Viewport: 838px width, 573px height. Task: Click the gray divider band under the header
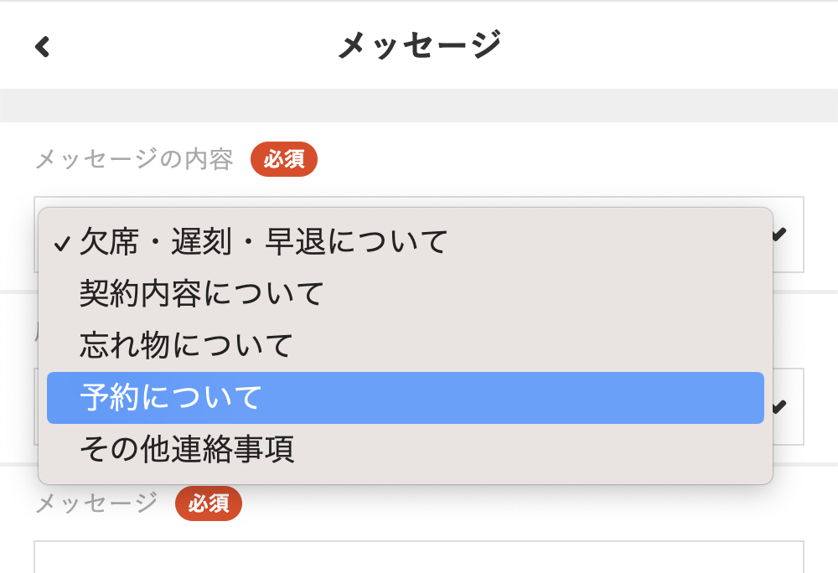tap(419, 106)
